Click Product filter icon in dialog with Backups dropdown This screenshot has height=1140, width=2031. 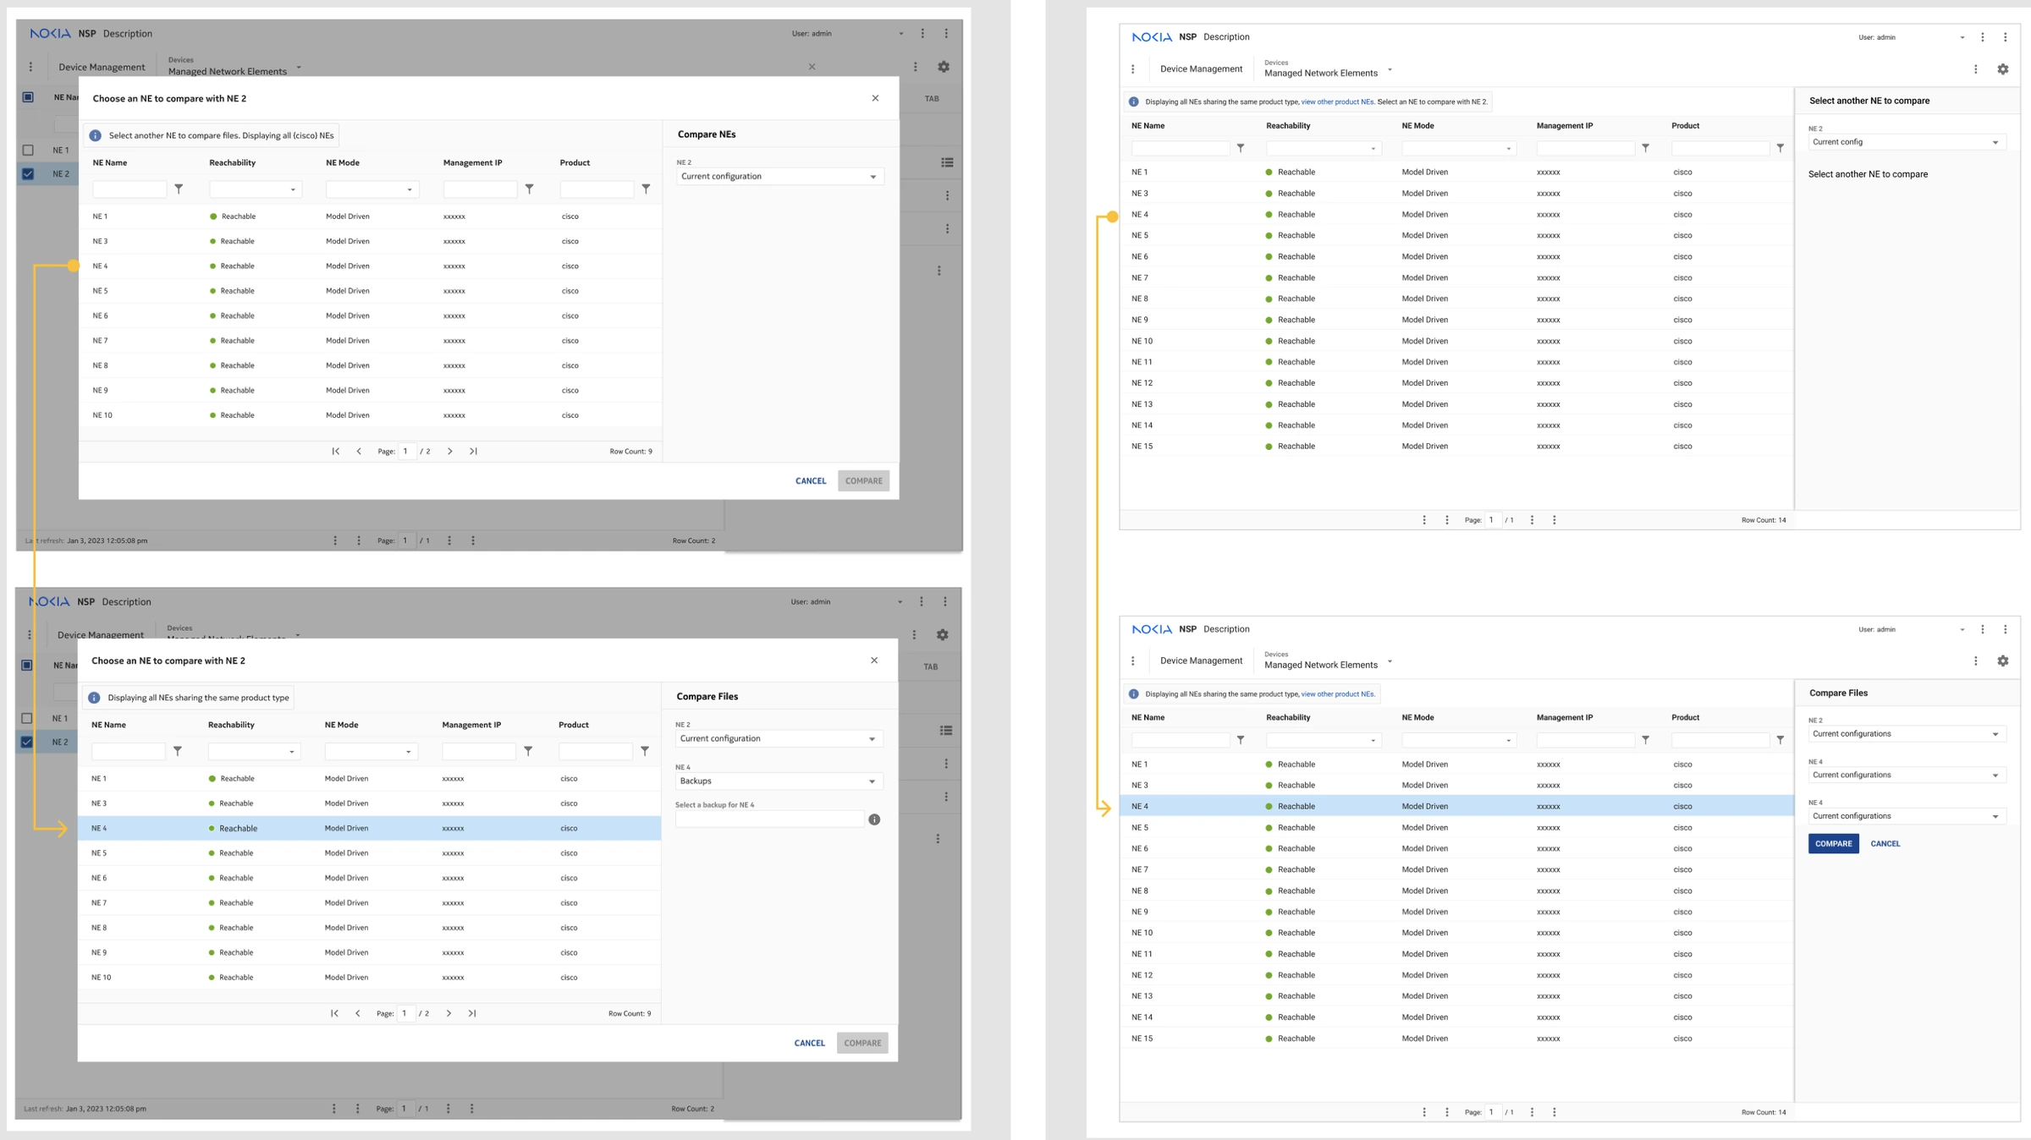click(645, 751)
